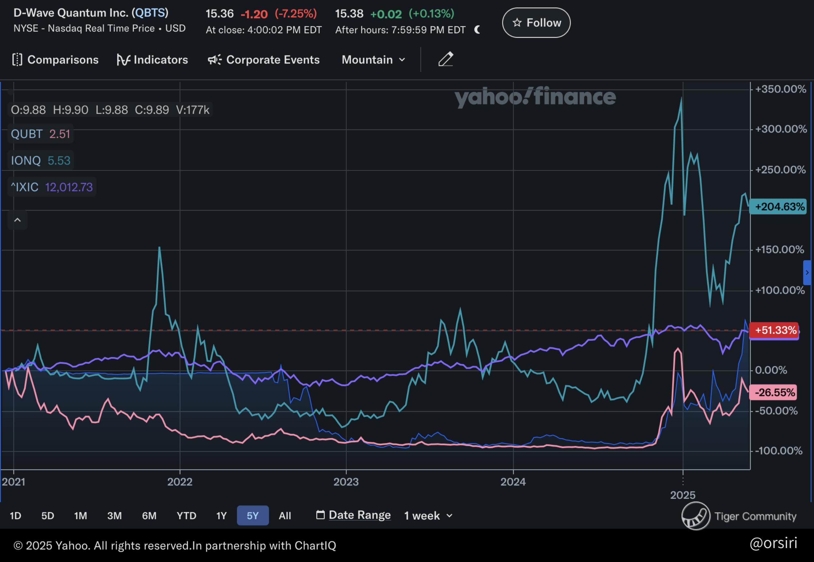Open the Mountain chart type dropdown
Image resolution: width=814 pixels, height=562 pixels.
pyautogui.click(x=373, y=60)
